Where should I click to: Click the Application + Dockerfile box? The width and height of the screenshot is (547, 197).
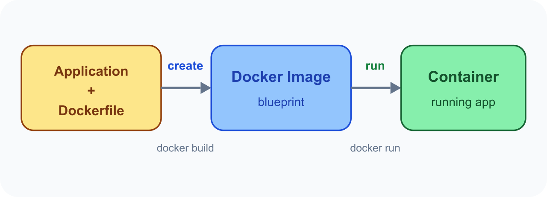pyautogui.click(x=91, y=88)
